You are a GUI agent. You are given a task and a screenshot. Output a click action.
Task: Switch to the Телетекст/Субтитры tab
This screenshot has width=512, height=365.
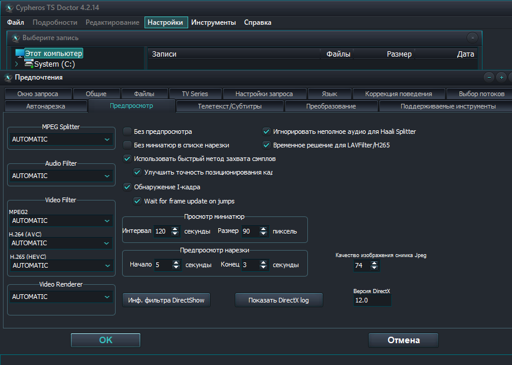click(x=229, y=106)
